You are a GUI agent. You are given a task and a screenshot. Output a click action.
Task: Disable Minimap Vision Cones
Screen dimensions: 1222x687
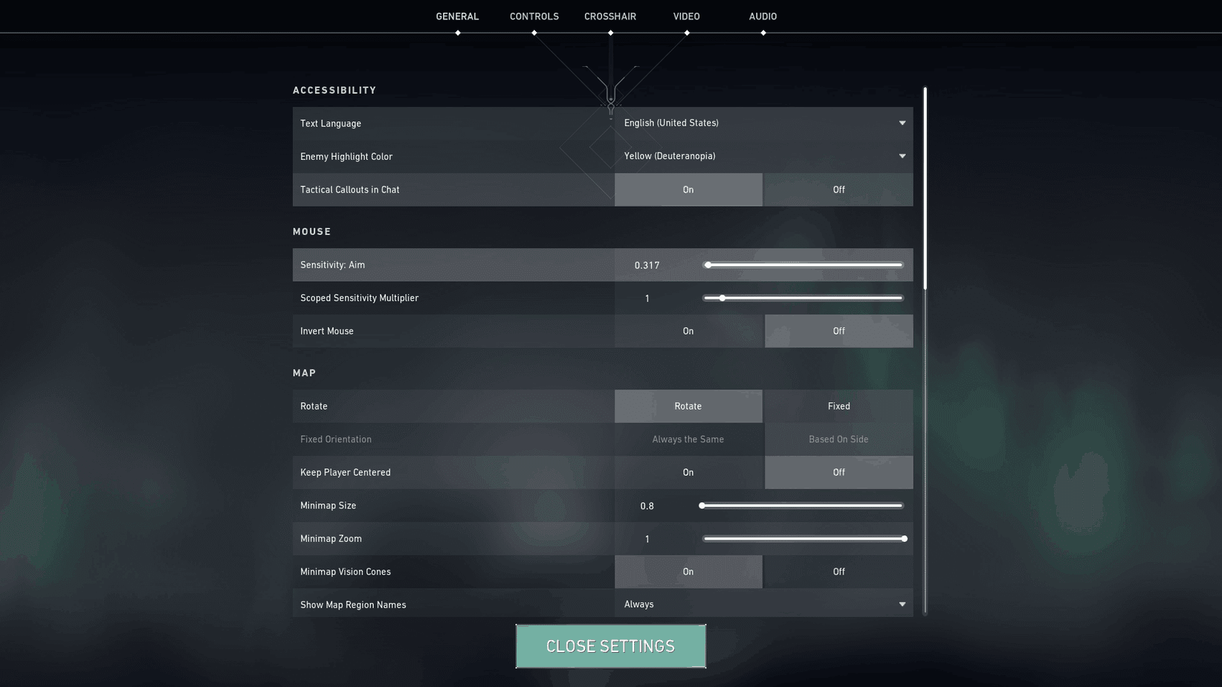coord(838,572)
